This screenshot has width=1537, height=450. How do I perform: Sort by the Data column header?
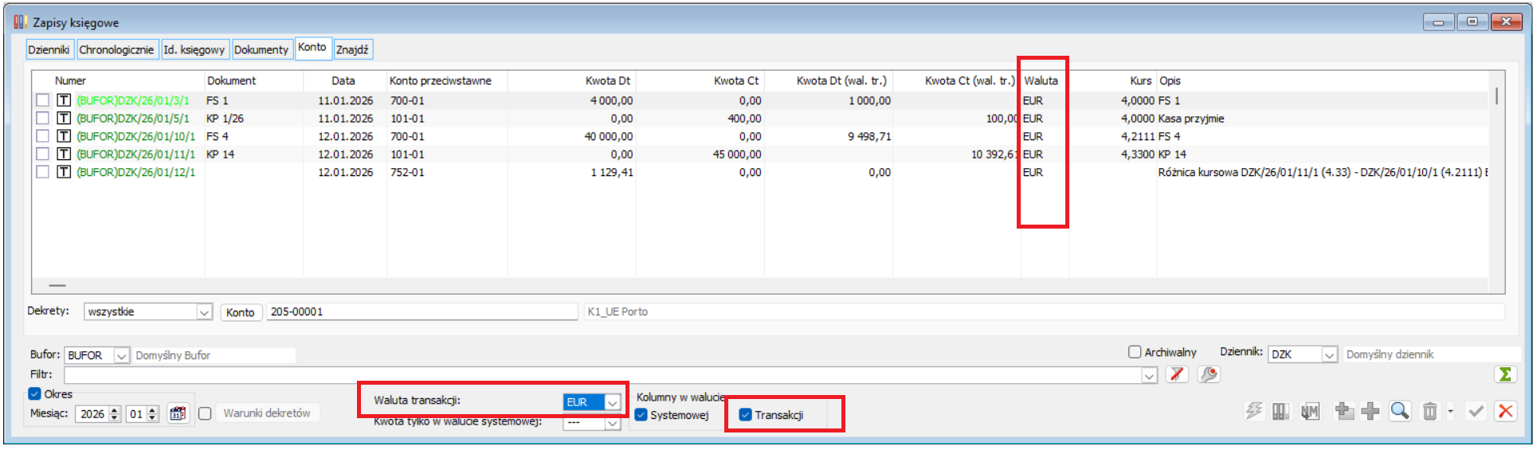point(343,80)
